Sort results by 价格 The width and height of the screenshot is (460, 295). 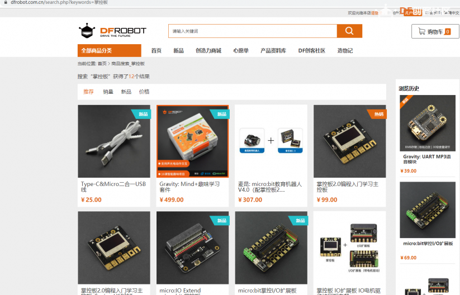click(x=144, y=92)
